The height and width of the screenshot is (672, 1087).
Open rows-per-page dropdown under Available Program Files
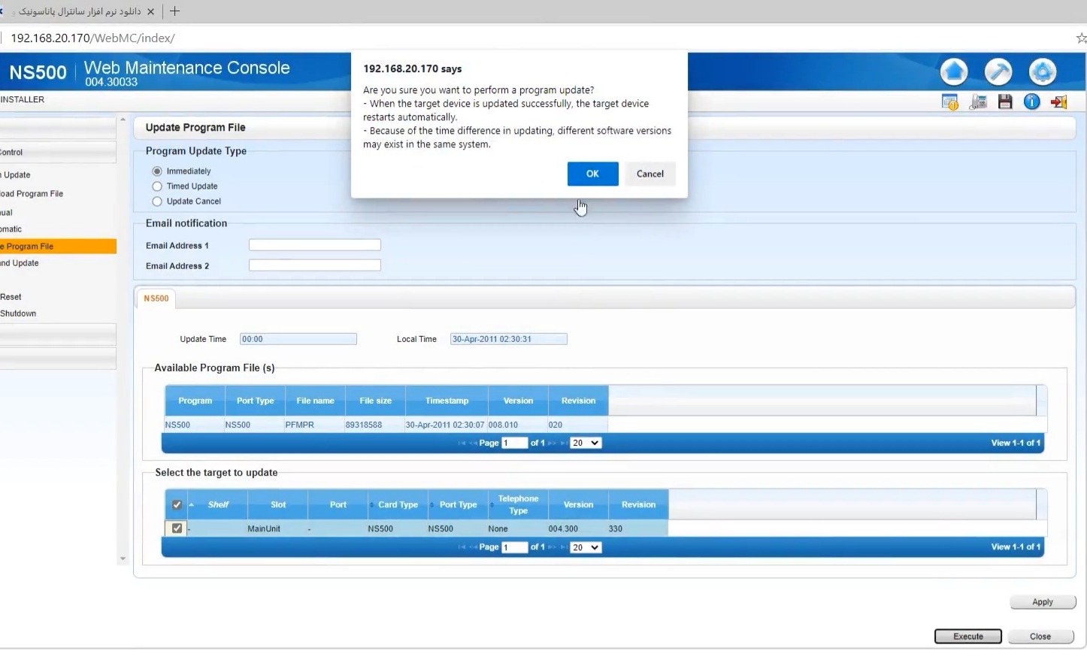coord(585,443)
